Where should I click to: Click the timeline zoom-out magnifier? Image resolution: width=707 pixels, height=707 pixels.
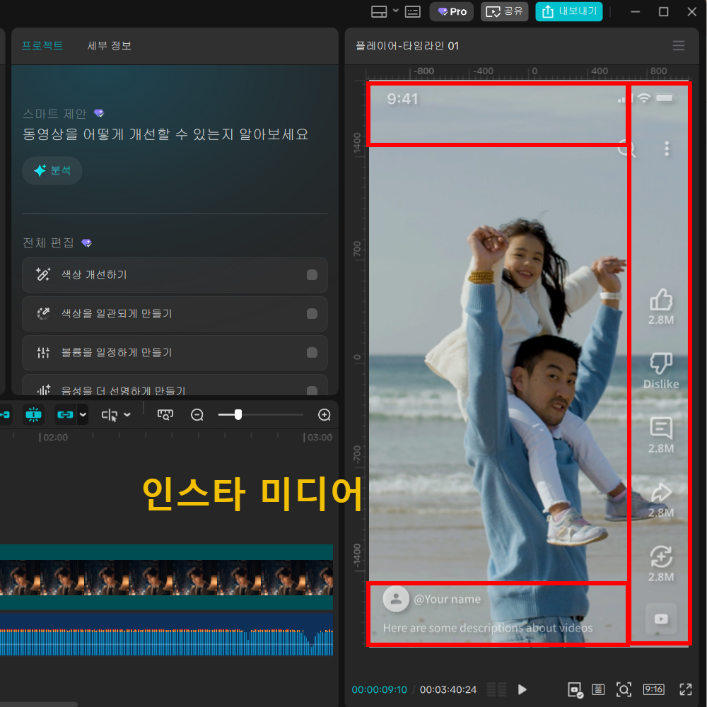(x=197, y=415)
